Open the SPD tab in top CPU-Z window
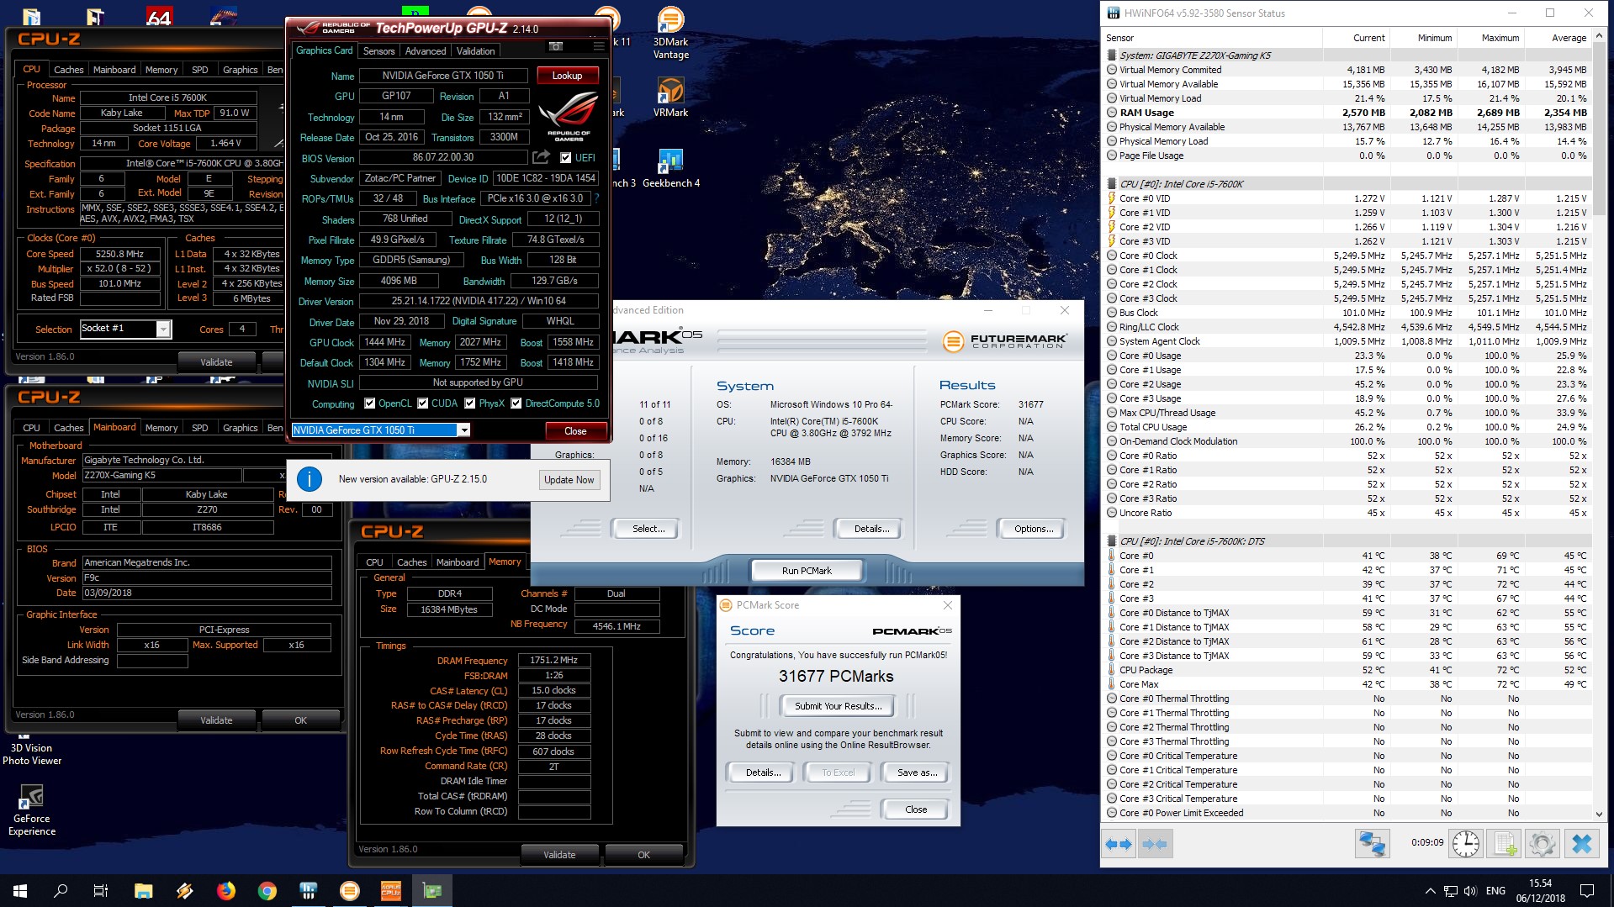 pos(199,70)
